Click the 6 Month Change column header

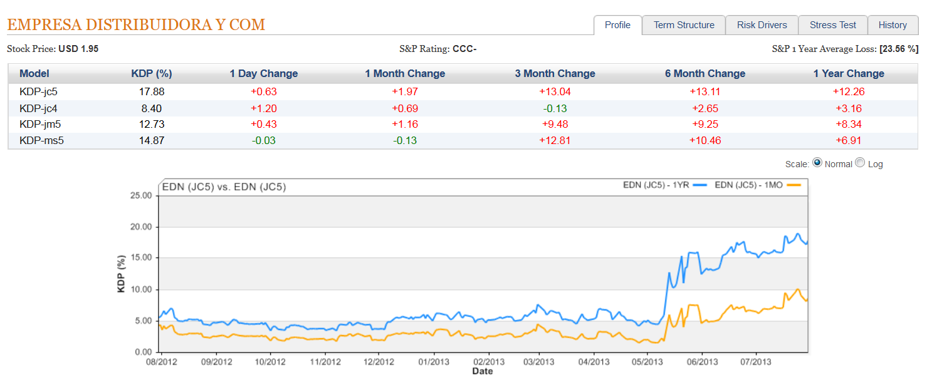point(705,73)
